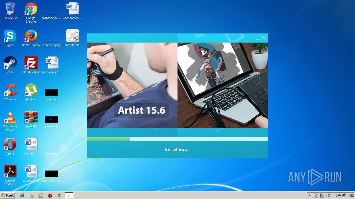This screenshot has height=199, width=355.
Task: Open Mozilla Firefox desktop shortcut
Action: tap(31, 38)
